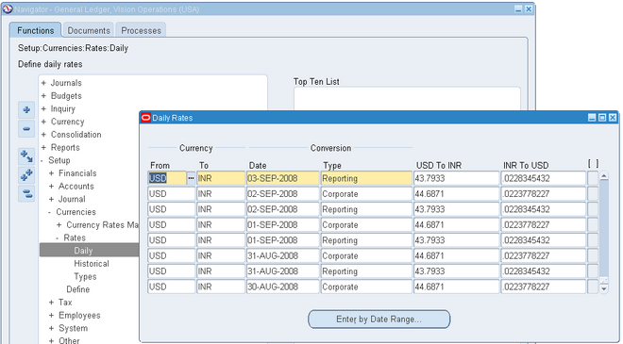Click the Oracle icon in Daily Rates title
The width and height of the screenshot is (623, 344).
(x=145, y=118)
